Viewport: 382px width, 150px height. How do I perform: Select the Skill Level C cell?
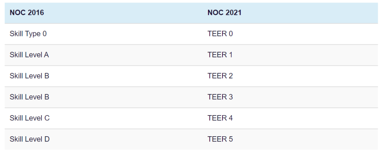[x=104, y=118]
